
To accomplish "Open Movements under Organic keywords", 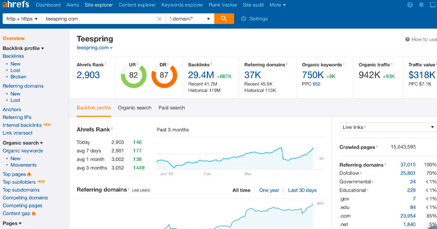I will [x=23, y=165].
